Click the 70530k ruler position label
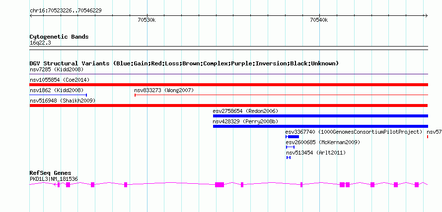The image size is (442, 212). click(147, 20)
